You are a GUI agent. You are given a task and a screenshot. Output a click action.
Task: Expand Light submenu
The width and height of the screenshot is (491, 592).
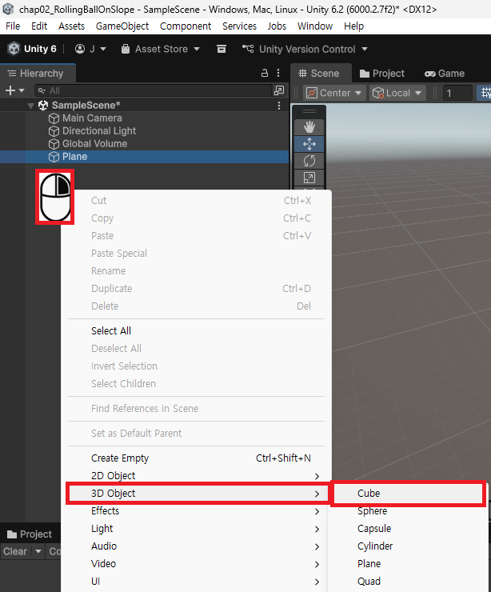click(196, 529)
